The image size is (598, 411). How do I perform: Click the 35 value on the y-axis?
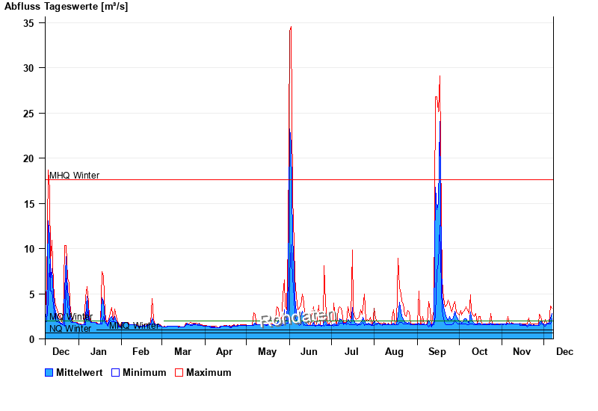pyautogui.click(x=28, y=23)
